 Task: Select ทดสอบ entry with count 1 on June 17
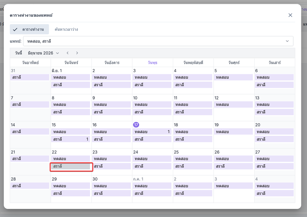pos(152,132)
